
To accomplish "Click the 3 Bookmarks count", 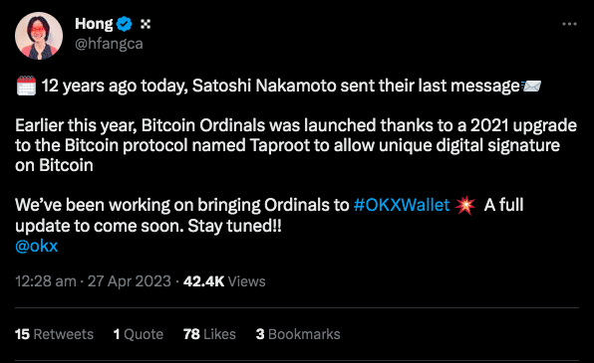I will [298, 334].
